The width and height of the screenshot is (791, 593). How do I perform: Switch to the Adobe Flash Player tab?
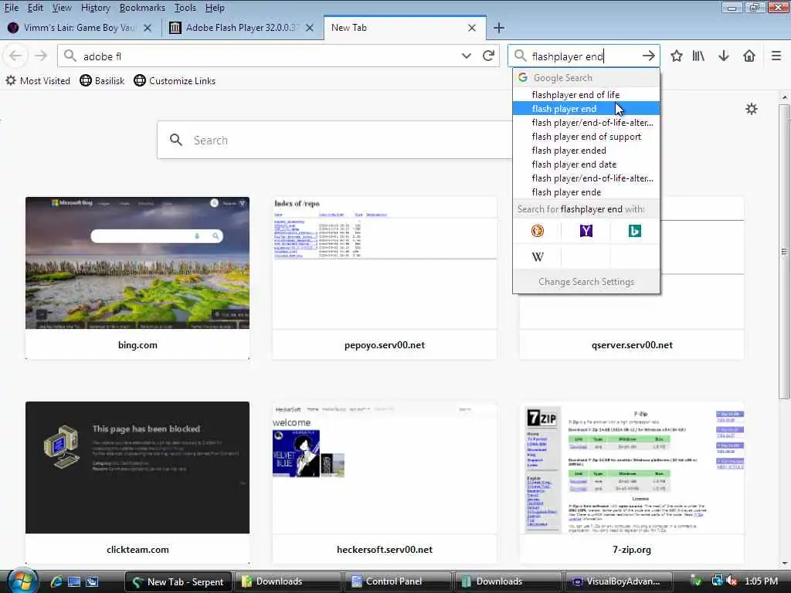[242, 28]
